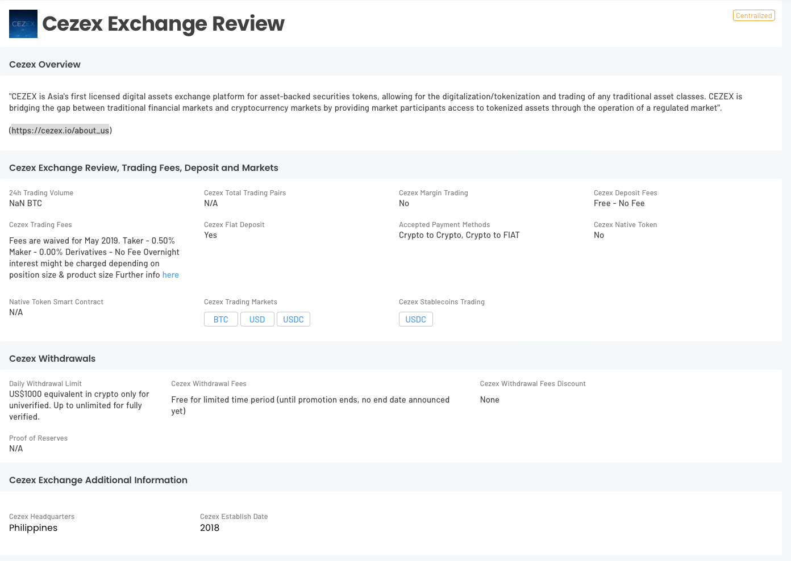This screenshot has width=791, height=561.
Task: Click the 'Cezex Establish Date' label
Action: click(x=234, y=517)
